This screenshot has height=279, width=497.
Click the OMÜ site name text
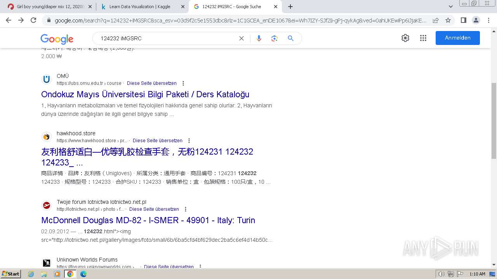click(63, 76)
